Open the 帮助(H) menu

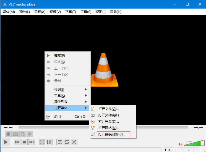click(x=116, y=12)
